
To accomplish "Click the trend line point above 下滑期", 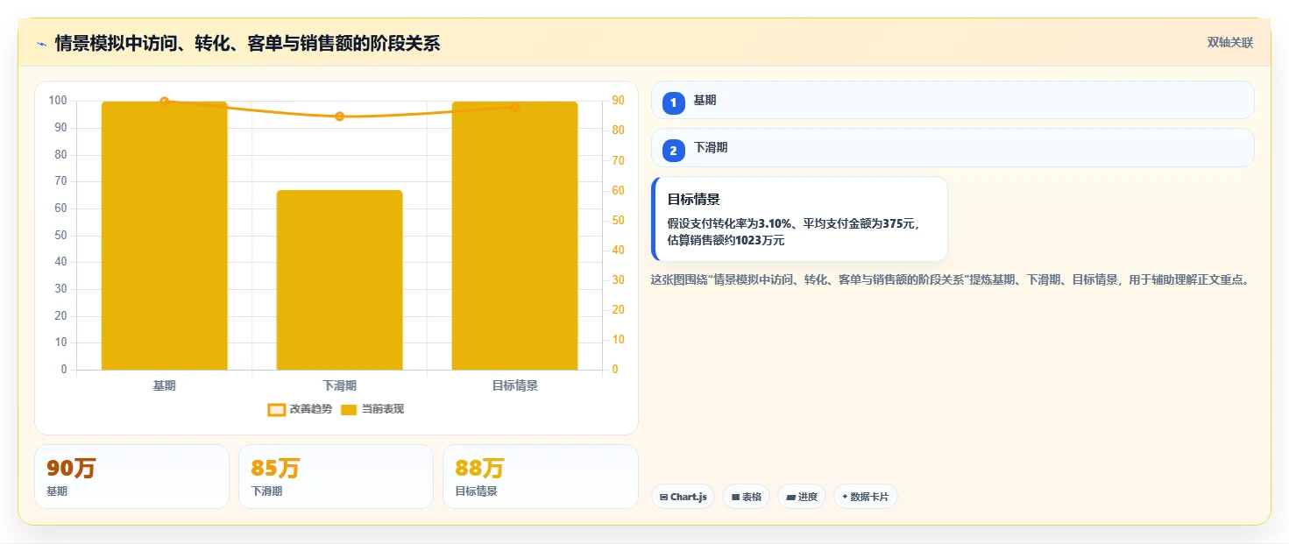I will click(340, 117).
